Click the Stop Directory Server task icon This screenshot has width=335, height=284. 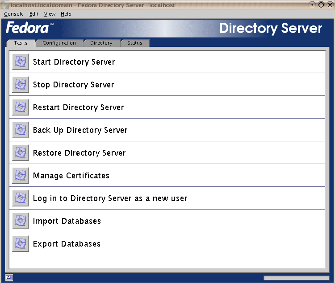(x=21, y=85)
